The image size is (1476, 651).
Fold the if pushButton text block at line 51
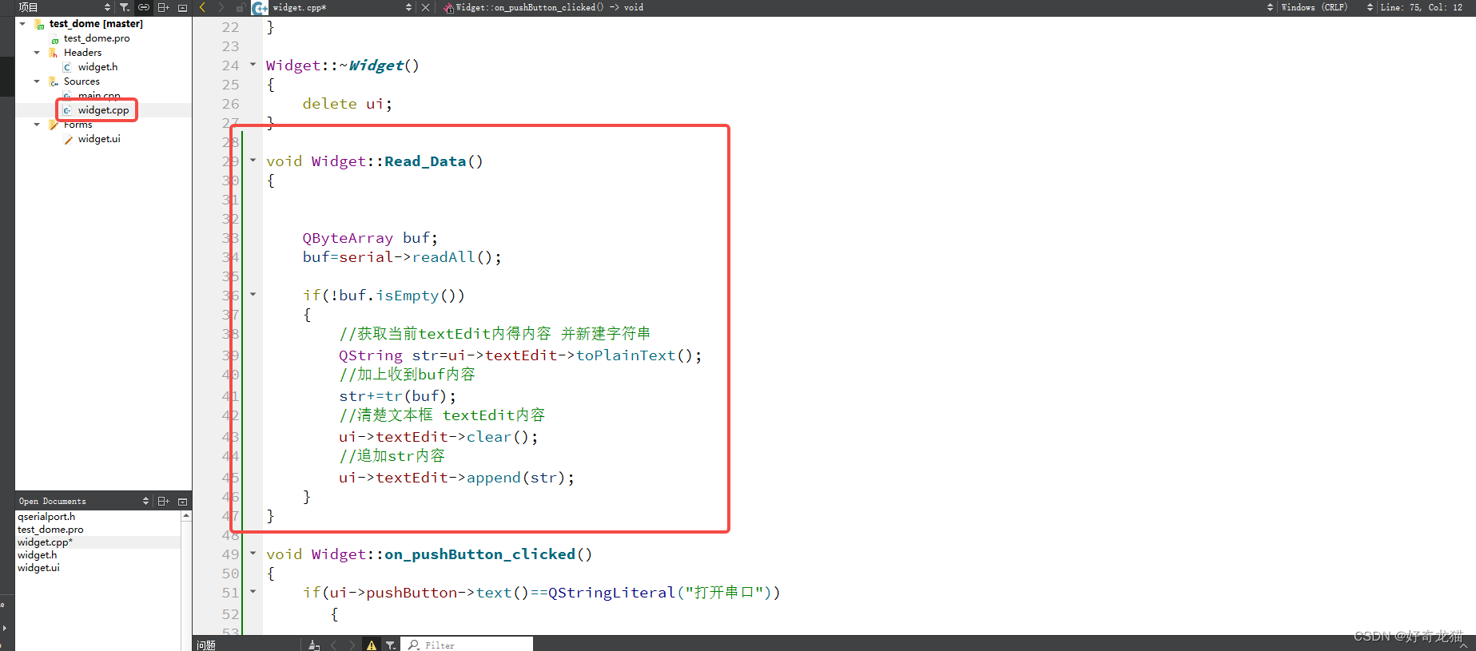click(253, 592)
